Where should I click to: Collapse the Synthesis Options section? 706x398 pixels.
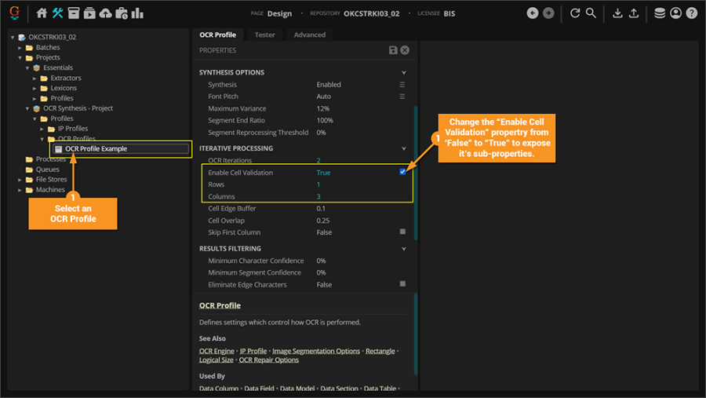coord(404,73)
